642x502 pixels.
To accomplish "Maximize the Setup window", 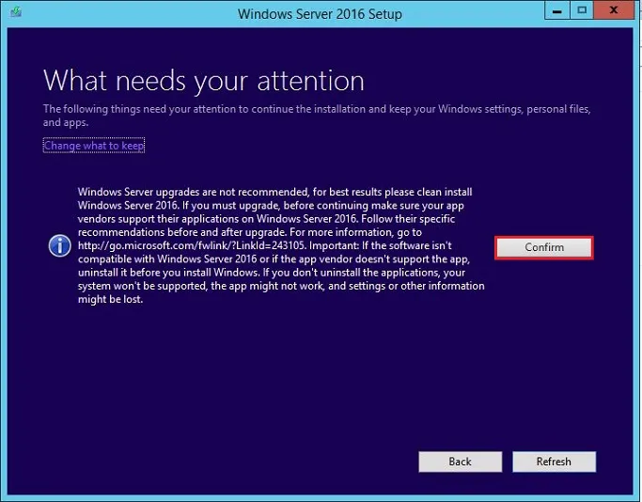I will [582, 10].
